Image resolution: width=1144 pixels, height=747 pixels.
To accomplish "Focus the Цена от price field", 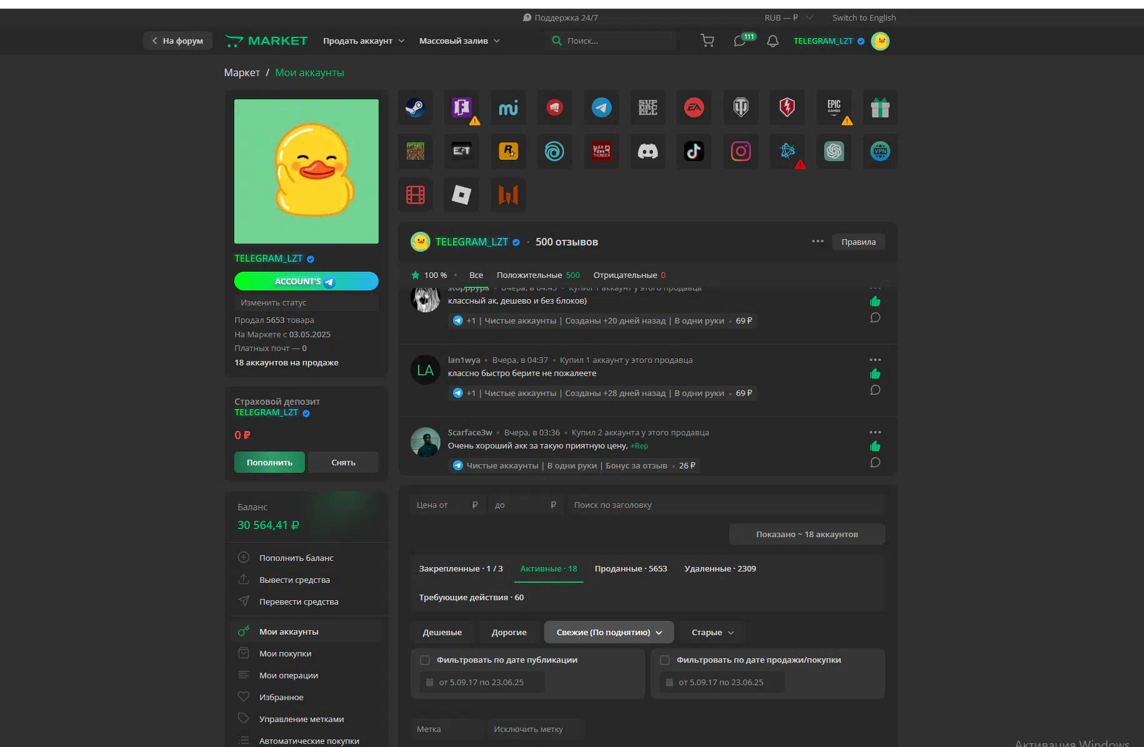I will tap(447, 505).
